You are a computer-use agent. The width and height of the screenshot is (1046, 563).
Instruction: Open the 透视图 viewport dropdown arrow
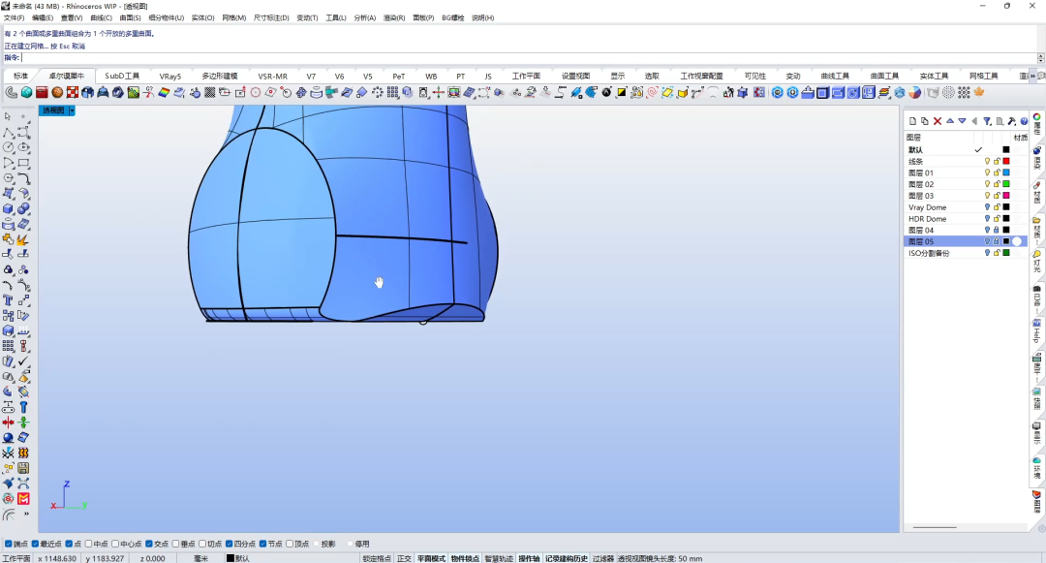coord(72,110)
